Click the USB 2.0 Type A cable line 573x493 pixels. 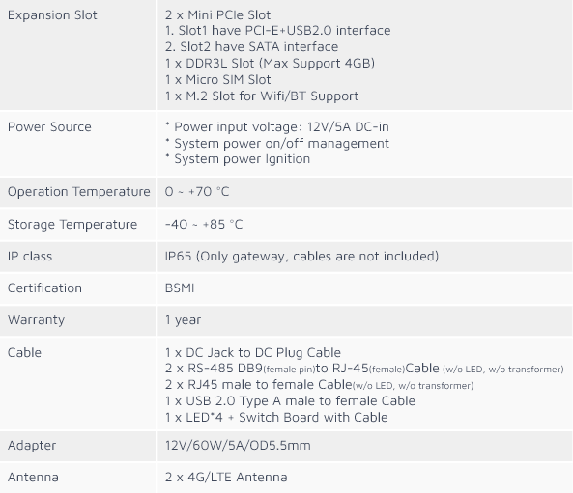tap(290, 400)
